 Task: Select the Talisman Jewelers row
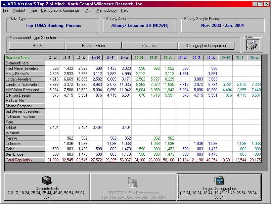point(25,117)
